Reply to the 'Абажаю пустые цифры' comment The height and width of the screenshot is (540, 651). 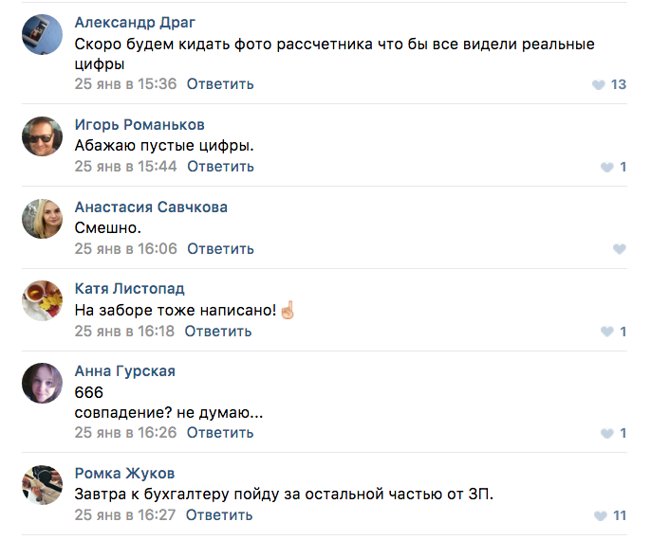point(220,167)
